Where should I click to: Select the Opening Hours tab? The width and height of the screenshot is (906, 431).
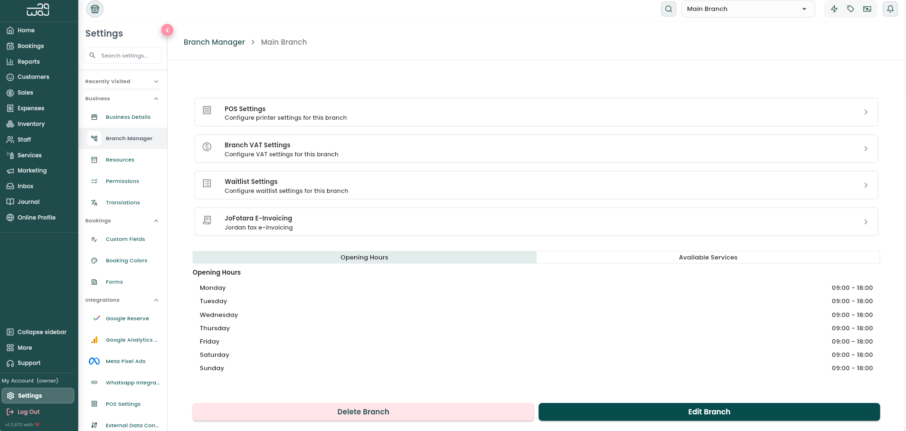click(x=364, y=257)
